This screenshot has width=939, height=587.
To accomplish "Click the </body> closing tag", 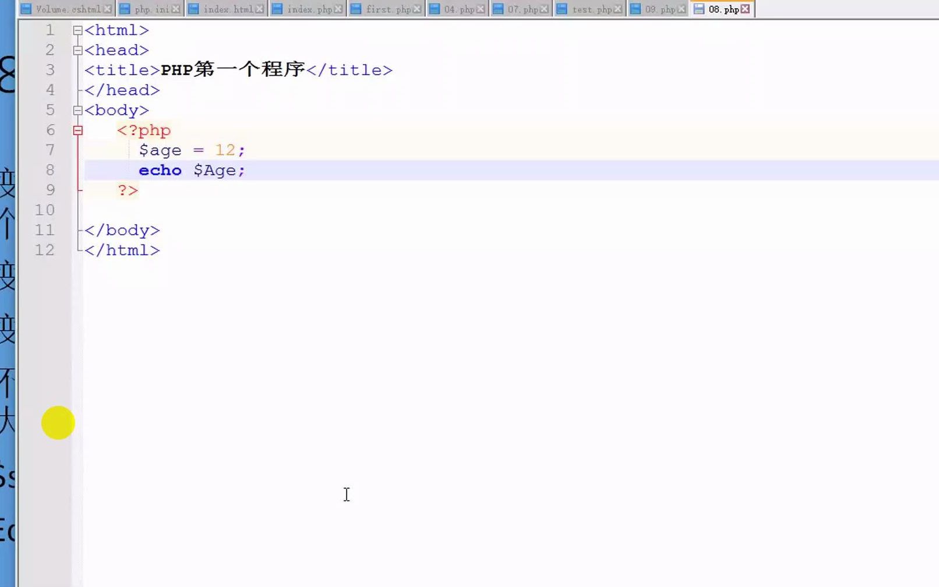I will 122,230.
